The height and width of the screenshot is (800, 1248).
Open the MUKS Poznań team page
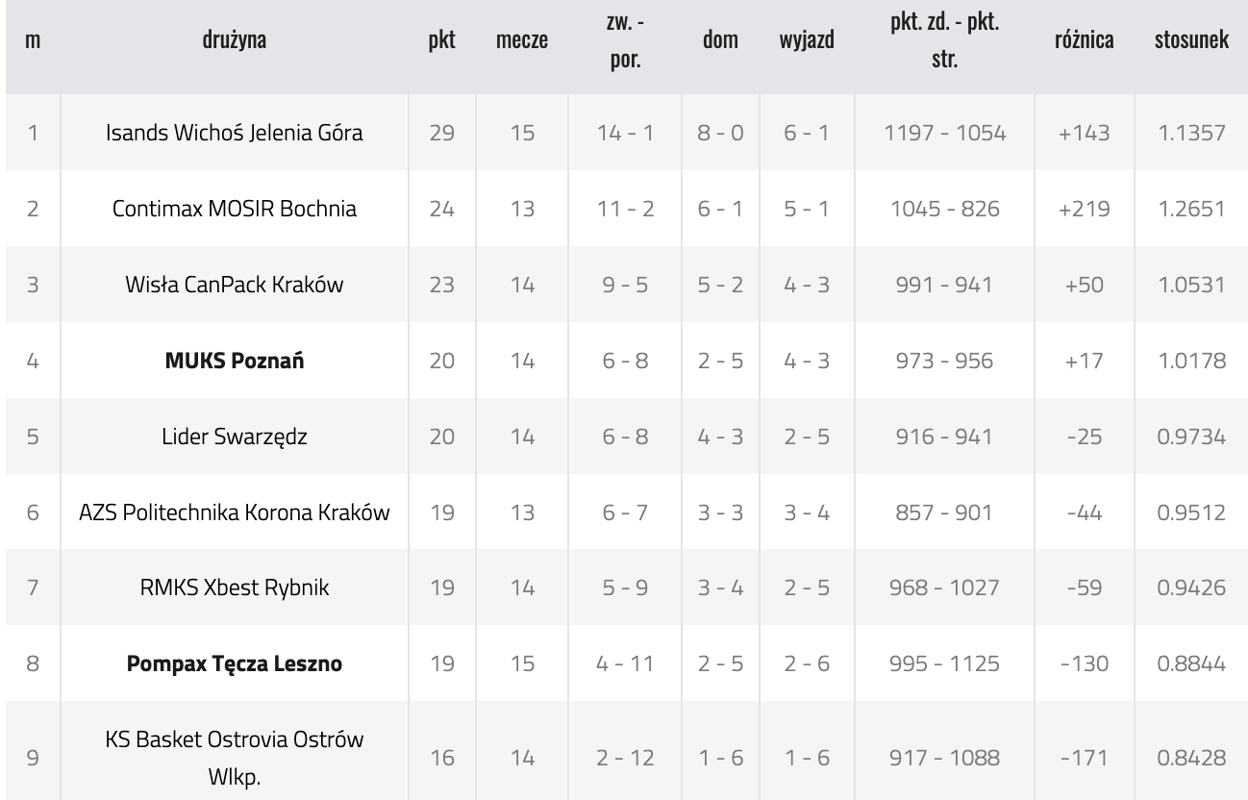coord(235,361)
